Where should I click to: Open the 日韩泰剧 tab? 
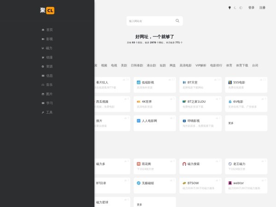point(137,65)
